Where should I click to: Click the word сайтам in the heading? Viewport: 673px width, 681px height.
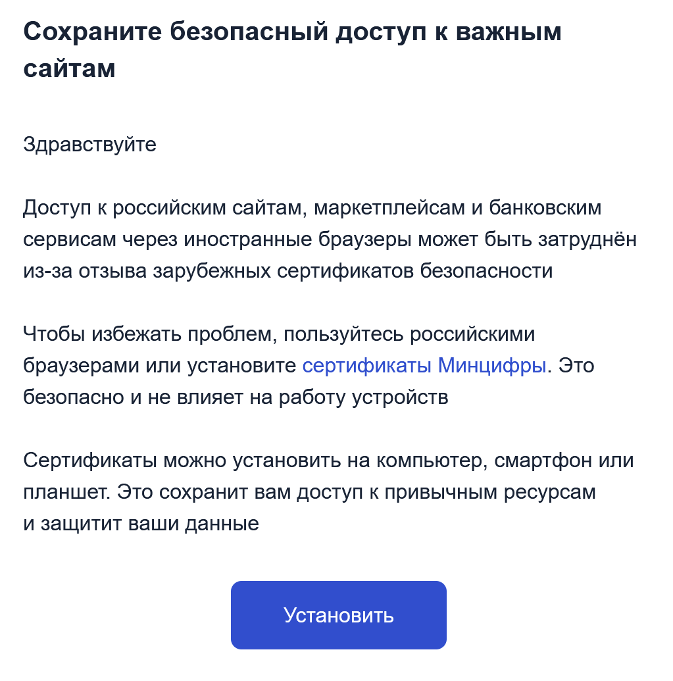click(70, 68)
